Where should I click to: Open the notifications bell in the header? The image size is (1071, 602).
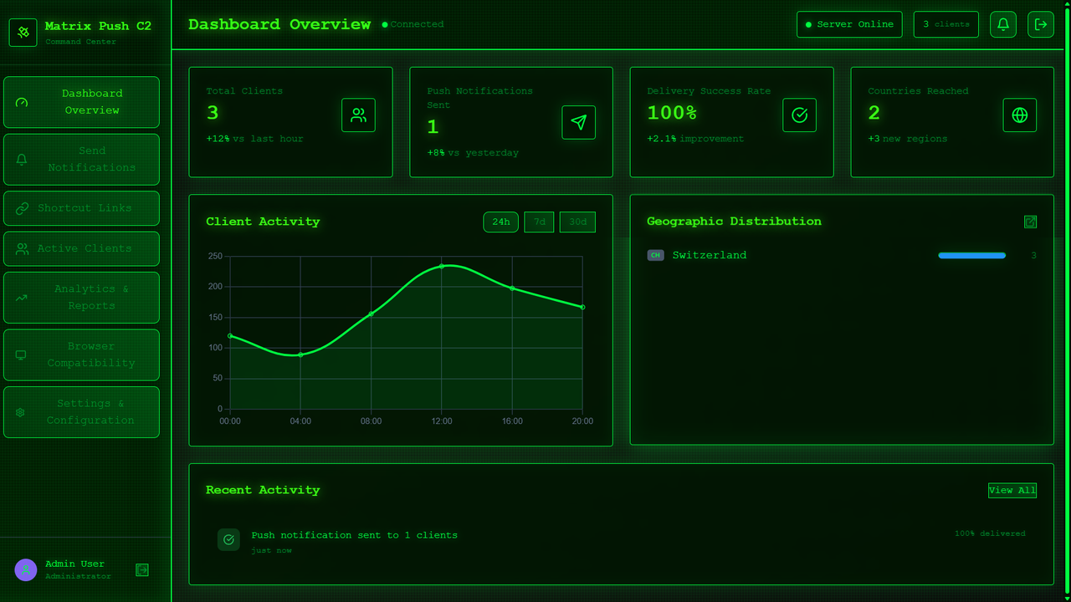click(x=1002, y=24)
